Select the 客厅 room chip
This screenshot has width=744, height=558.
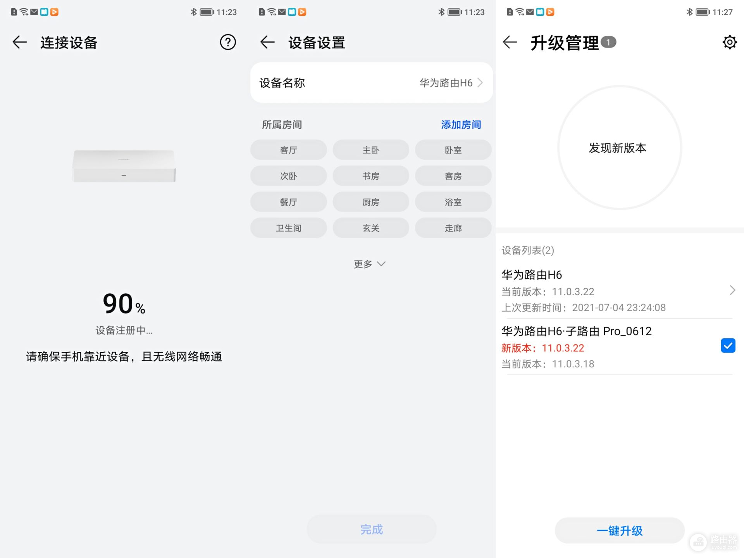point(288,150)
